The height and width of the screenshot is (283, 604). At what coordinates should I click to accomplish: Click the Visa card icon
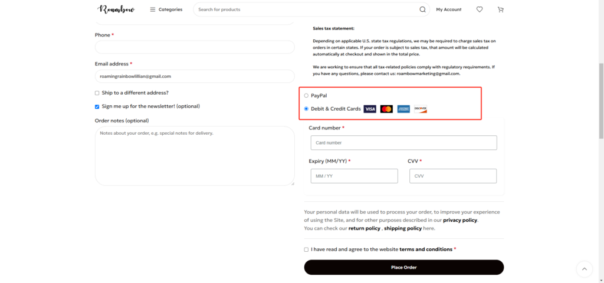pos(370,109)
